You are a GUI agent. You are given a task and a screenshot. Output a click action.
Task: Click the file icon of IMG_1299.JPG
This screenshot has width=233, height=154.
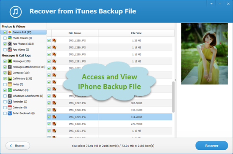[54, 117]
